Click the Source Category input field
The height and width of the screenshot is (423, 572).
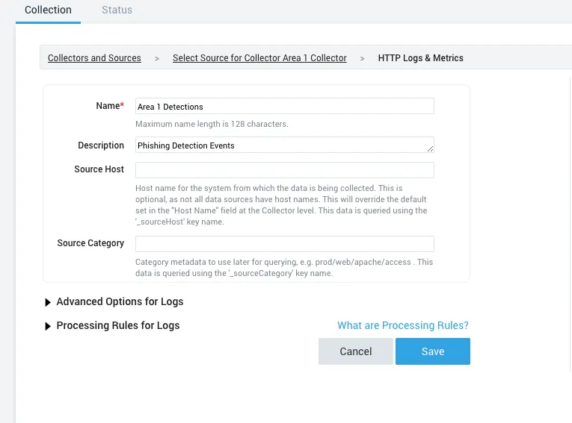284,244
